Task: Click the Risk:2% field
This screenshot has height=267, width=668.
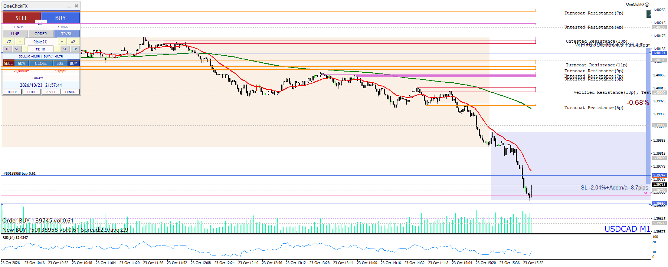Action: coord(41,42)
